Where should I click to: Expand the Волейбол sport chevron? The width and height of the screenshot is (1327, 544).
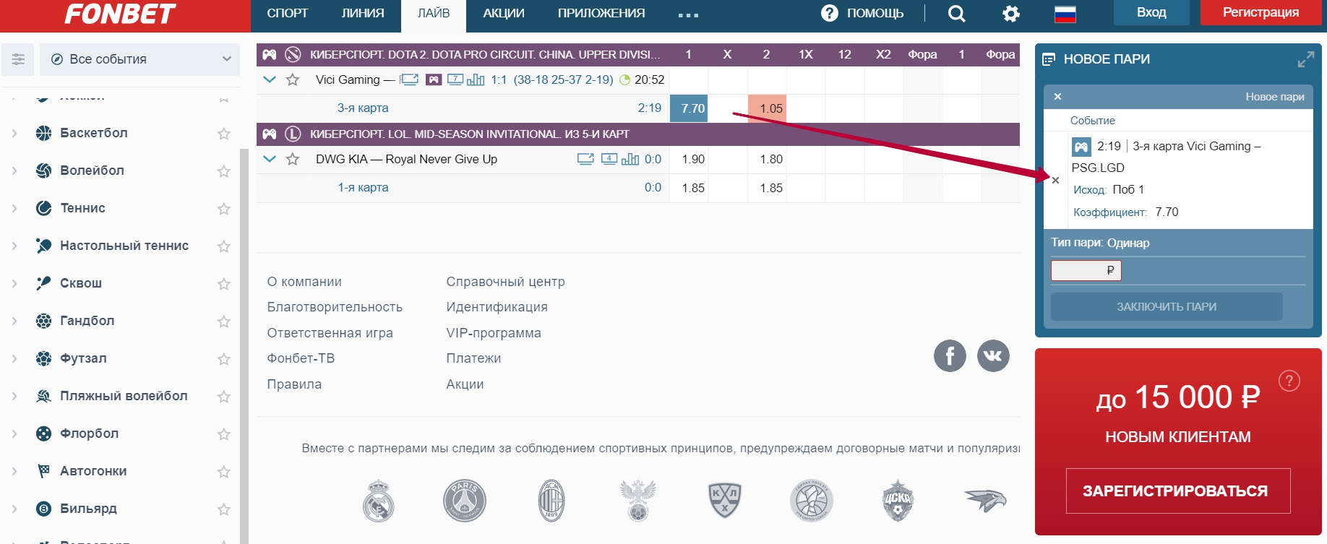click(14, 170)
